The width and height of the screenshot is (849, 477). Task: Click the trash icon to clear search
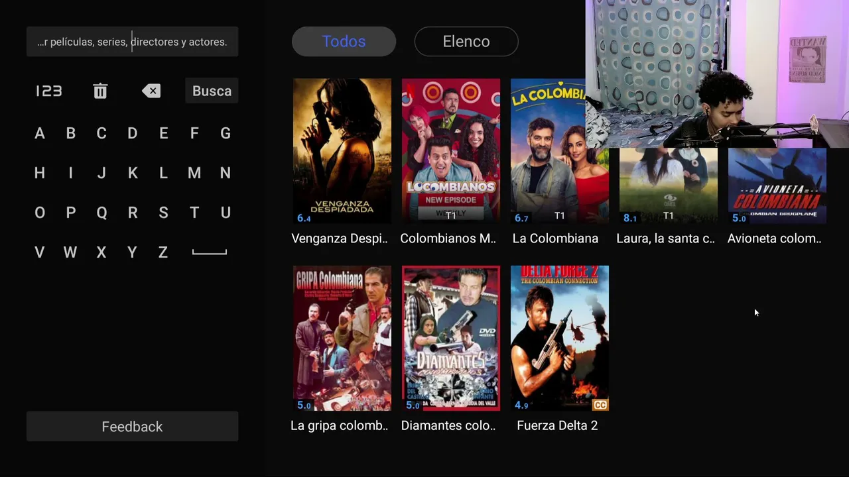(x=100, y=91)
